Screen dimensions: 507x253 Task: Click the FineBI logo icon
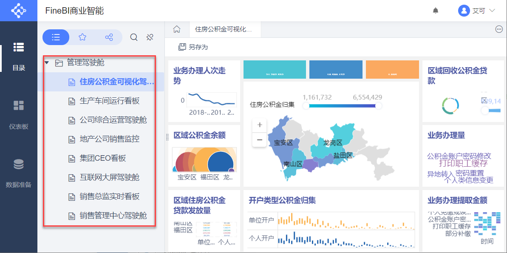(x=18, y=11)
